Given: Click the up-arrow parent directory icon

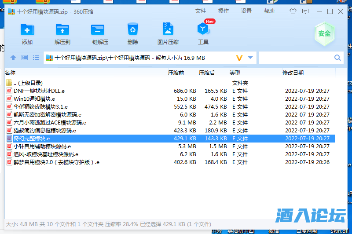Looking at the screenshot, I should click(13, 58).
